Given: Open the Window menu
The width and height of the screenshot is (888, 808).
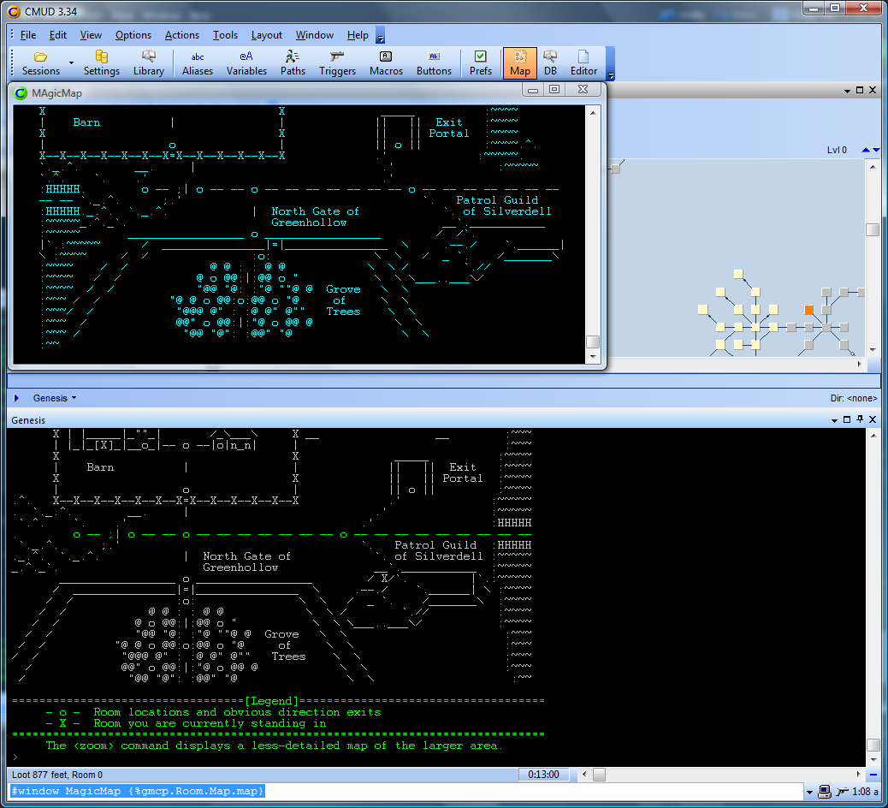Looking at the screenshot, I should [x=314, y=35].
